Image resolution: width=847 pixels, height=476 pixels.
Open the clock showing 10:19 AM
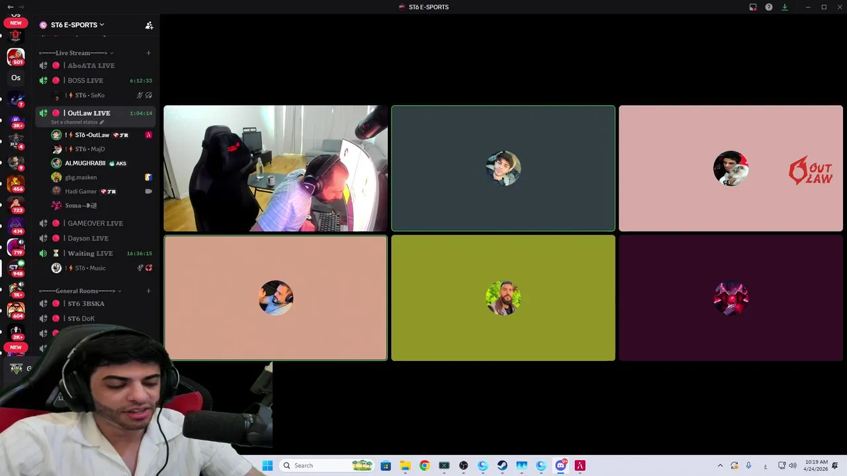[817, 465]
